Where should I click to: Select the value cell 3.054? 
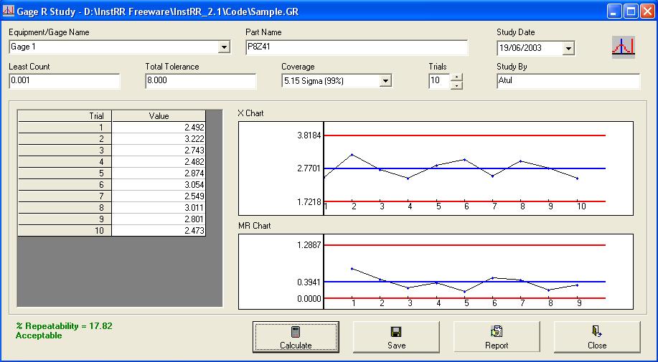(159, 185)
